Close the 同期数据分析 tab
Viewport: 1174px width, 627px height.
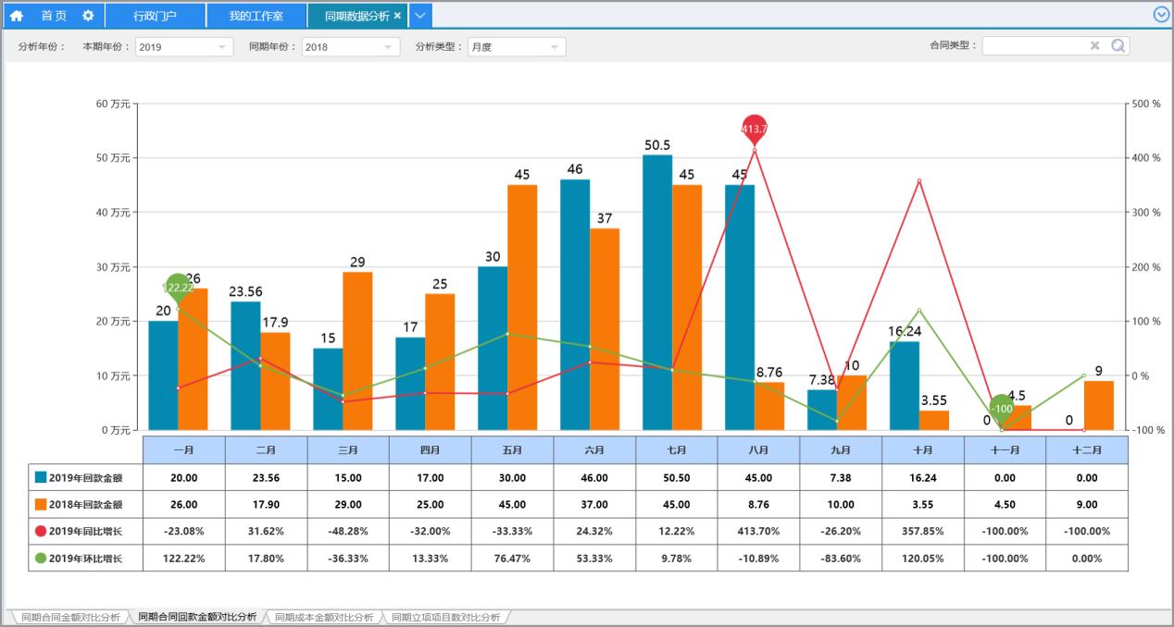(397, 16)
